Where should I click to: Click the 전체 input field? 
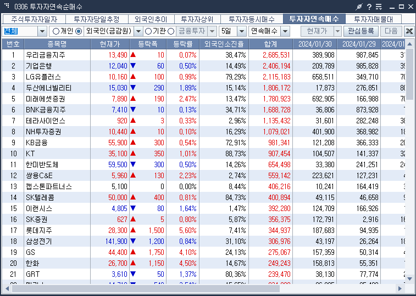click(20, 31)
